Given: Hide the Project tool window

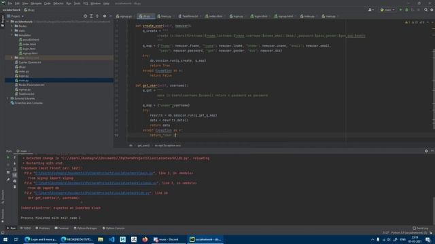Looking at the screenshot, I should pyautogui.click(x=110, y=16).
